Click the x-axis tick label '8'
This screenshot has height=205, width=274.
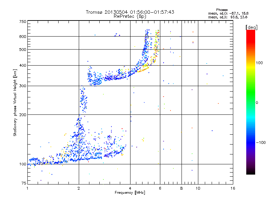click(182, 188)
